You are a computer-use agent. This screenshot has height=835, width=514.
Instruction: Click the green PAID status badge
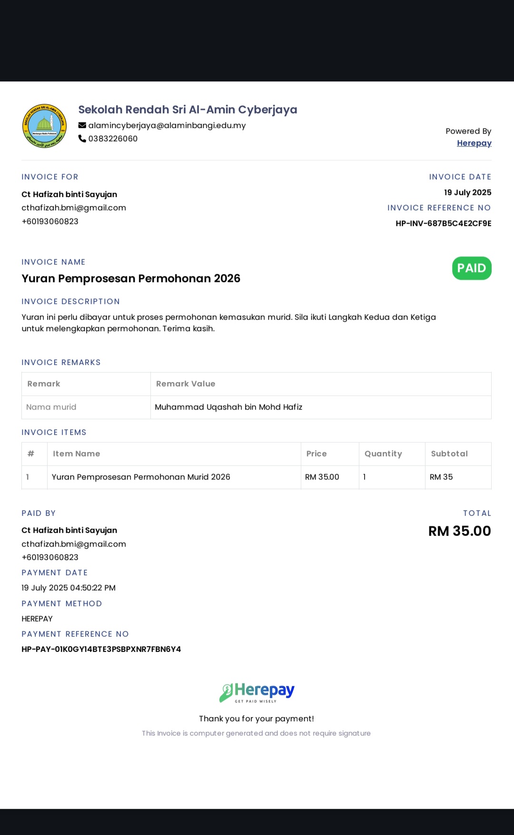[x=472, y=268]
